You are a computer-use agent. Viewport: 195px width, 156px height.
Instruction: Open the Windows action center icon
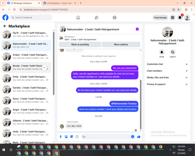coord(190,150)
